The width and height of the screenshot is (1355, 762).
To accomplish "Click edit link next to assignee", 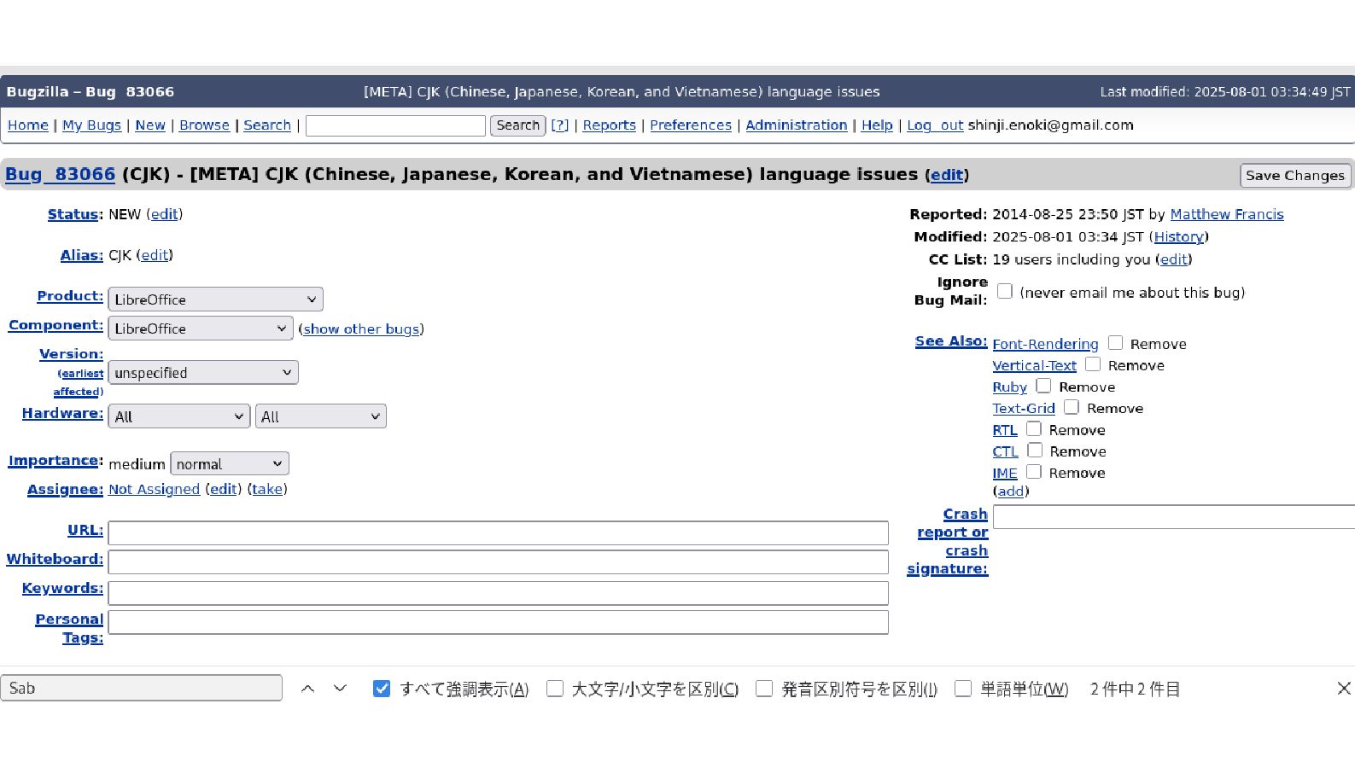I will coord(224,490).
